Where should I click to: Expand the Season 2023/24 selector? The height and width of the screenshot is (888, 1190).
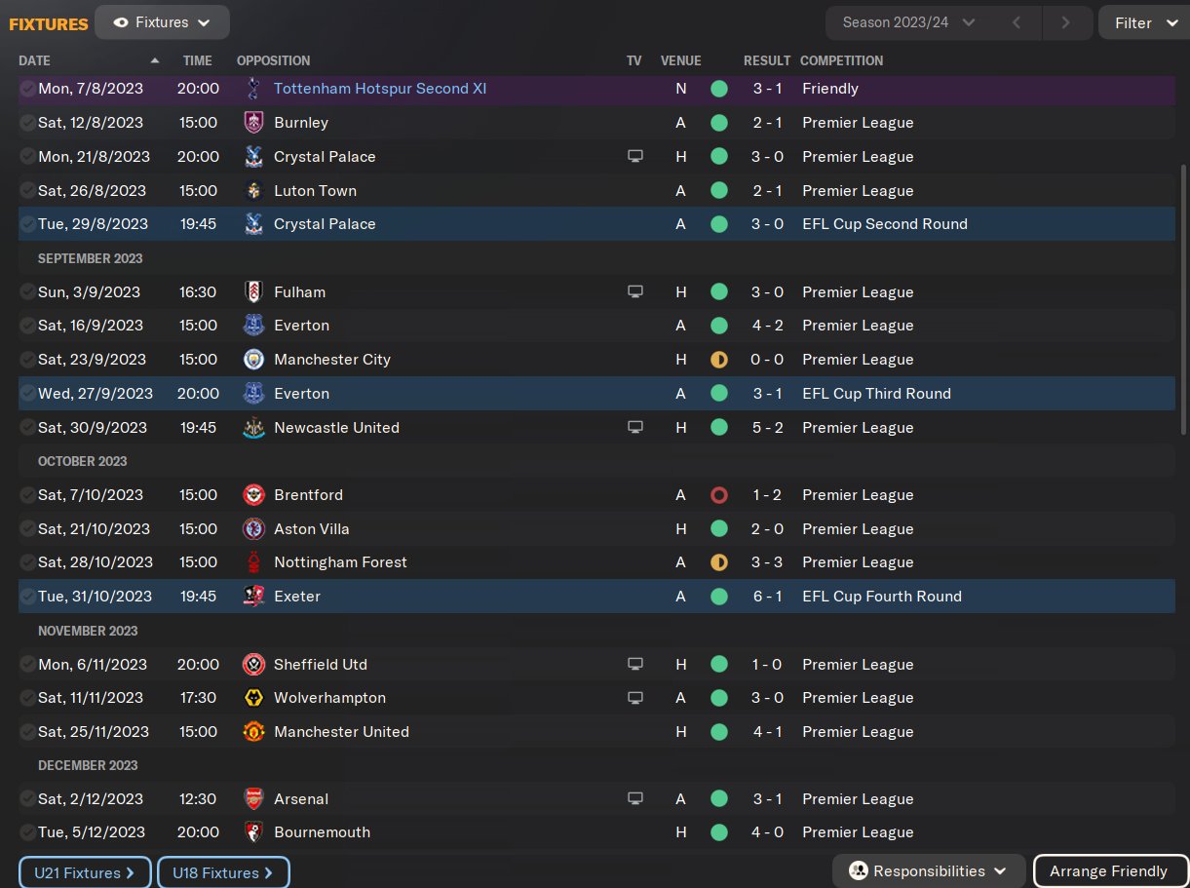908,22
